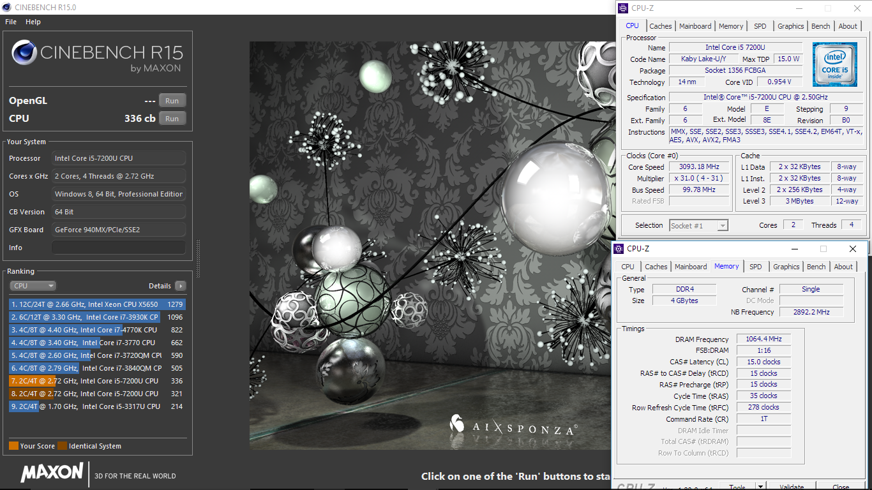
Task: Click the MAXON logo at bottom left
Action: point(52,473)
